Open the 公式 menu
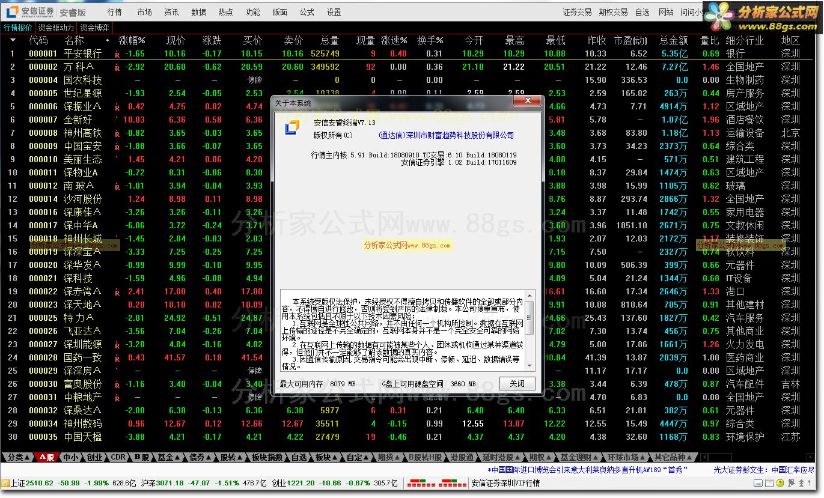The width and height of the screenshot is (824, 498). (307, 12)
